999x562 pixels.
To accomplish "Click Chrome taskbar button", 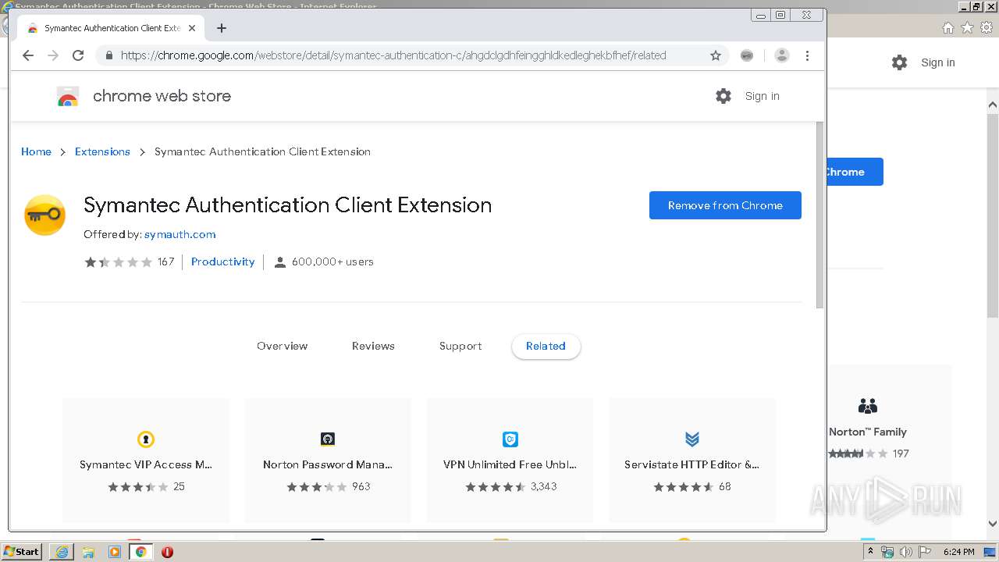I will (140, 552).
